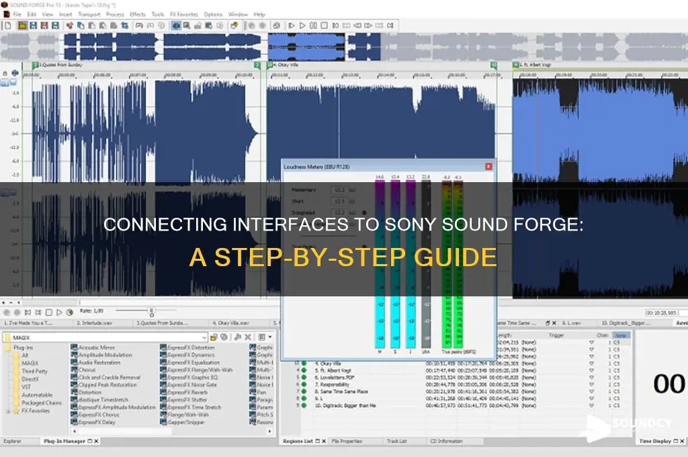688x457 pixels.
Task: Choose the Magnify tool icon
Action: [187, 26]
